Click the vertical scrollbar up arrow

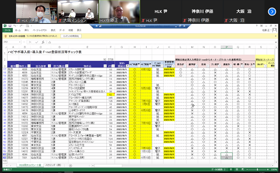coord(276,47)
